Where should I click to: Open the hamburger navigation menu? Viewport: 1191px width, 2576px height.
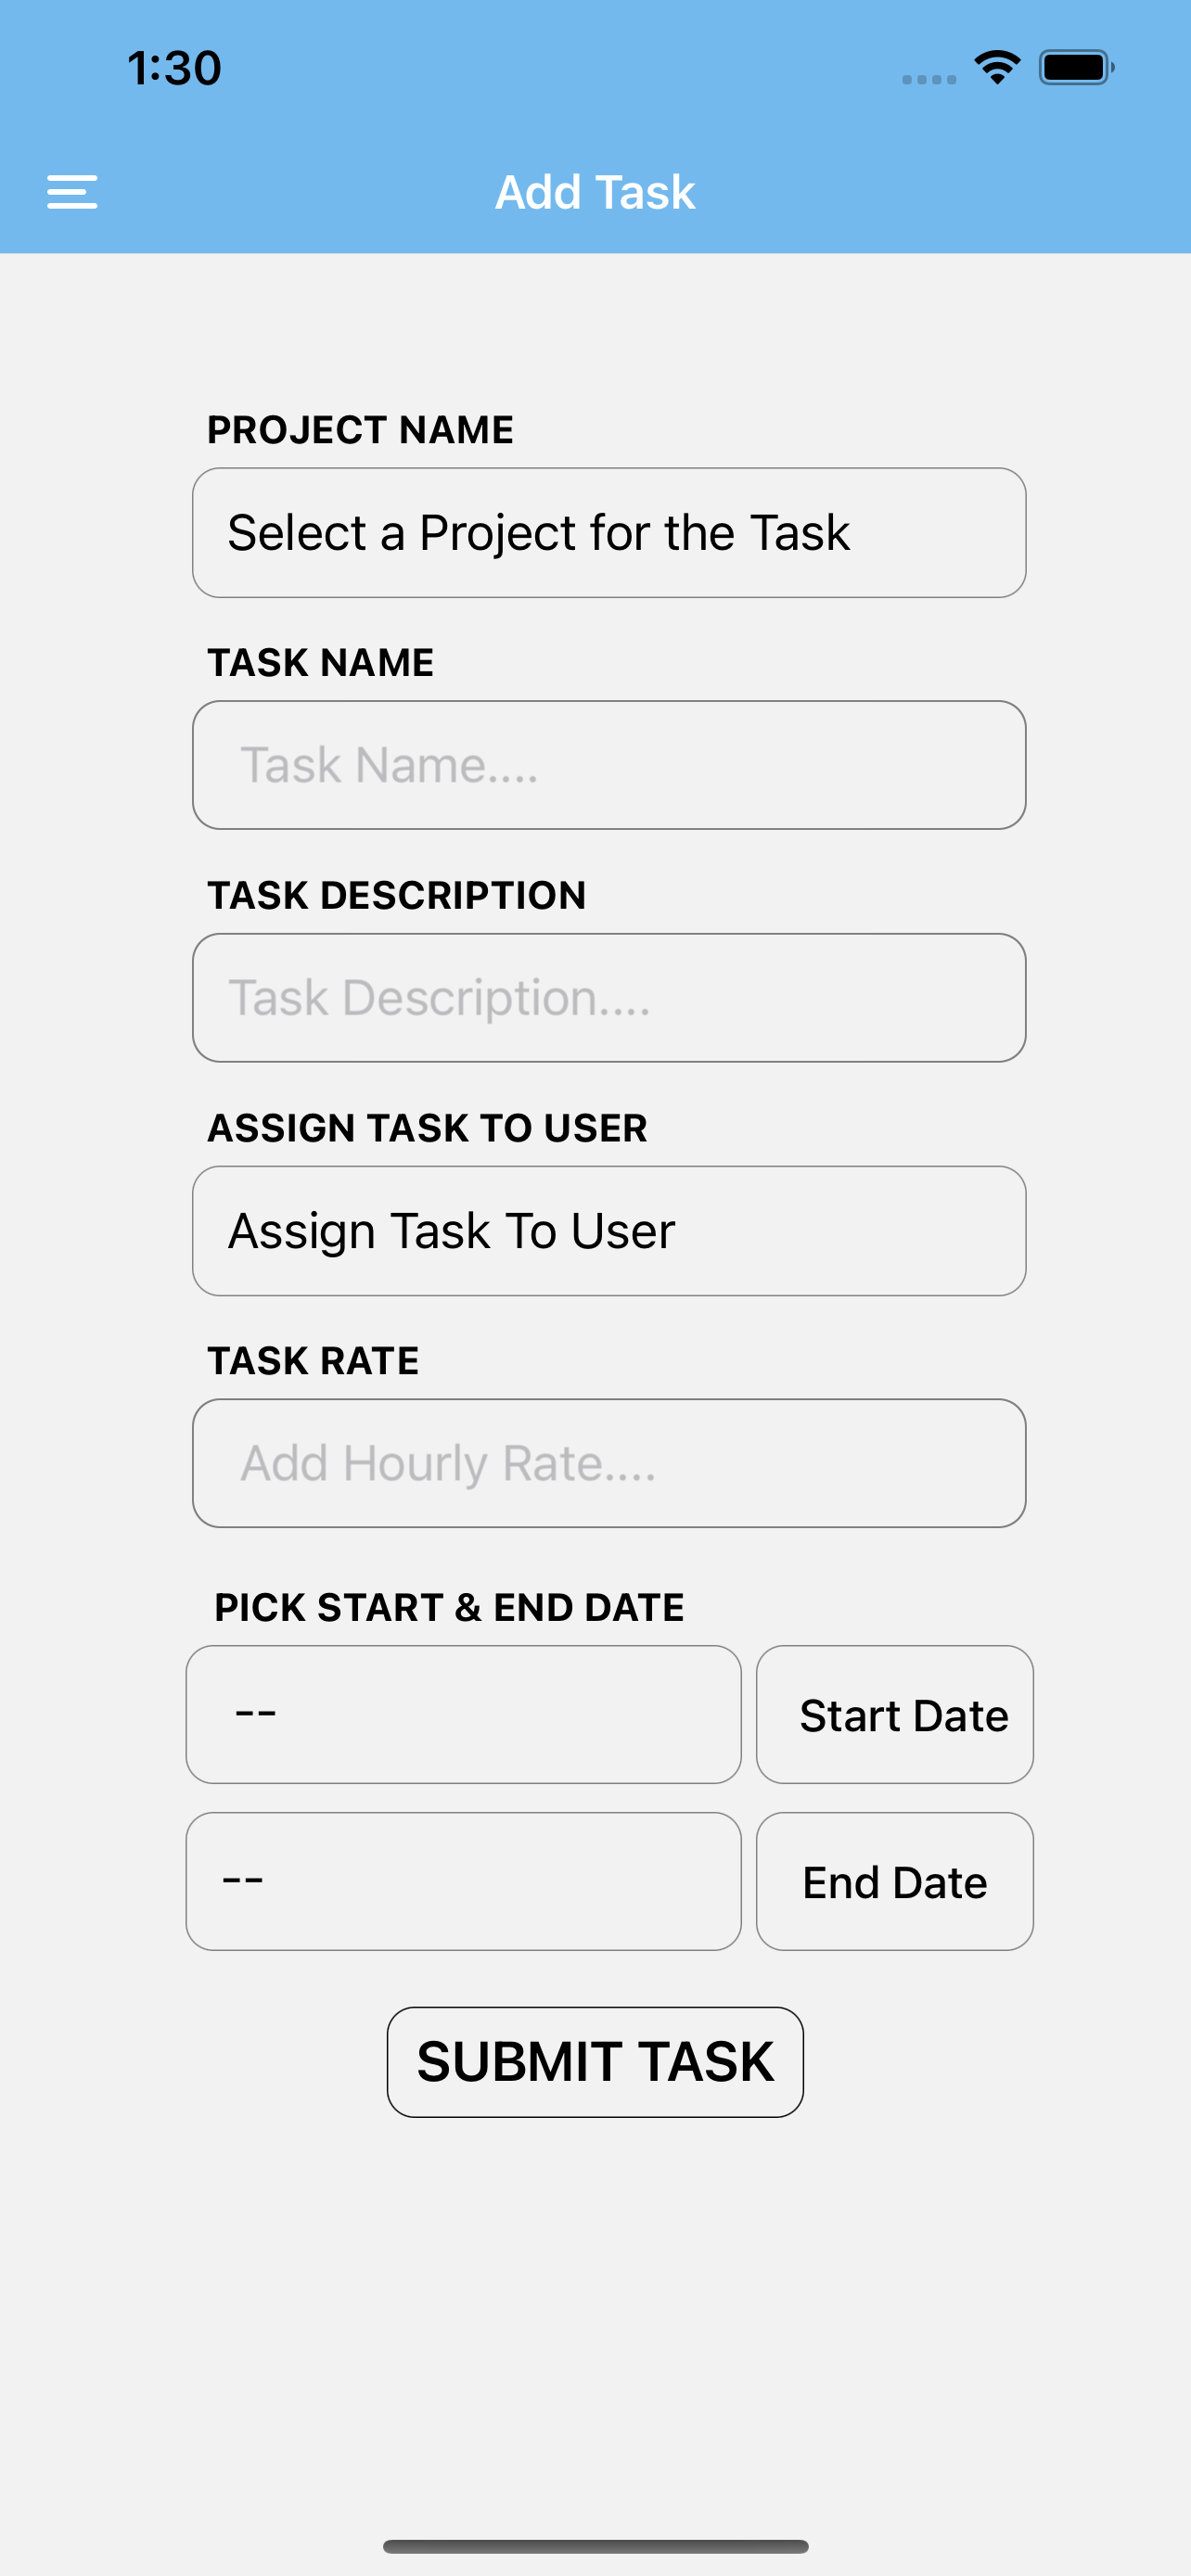(71, 191)
